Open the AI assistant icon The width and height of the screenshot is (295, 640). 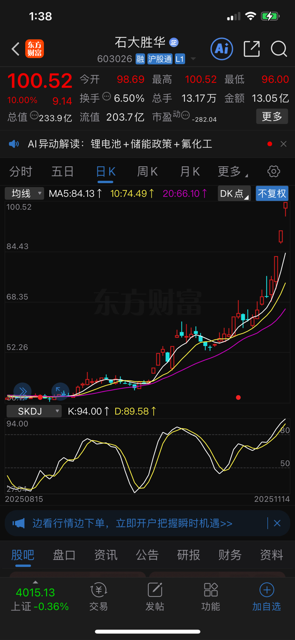pos(222,49)
